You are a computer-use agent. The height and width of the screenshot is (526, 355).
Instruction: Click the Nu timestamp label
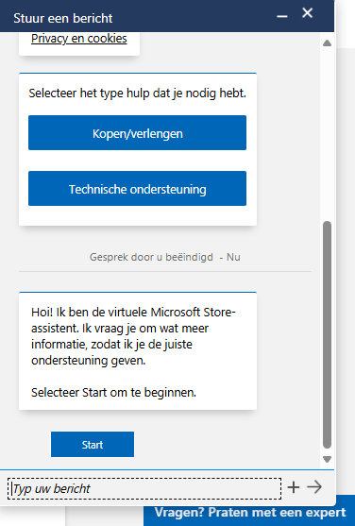(x=233, y=257)
